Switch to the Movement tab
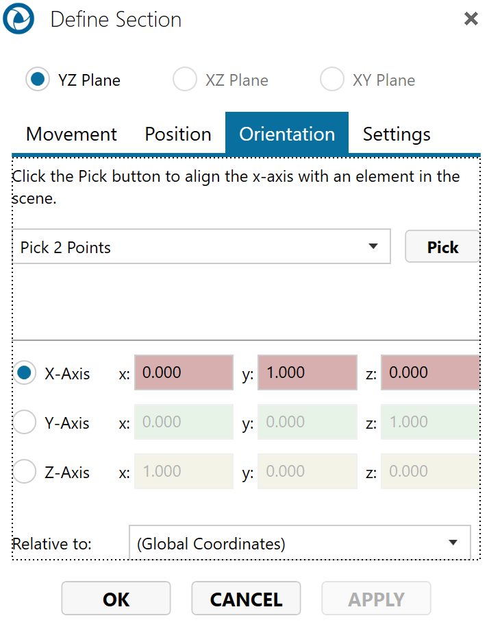The height and width of the screenshot is (629, 489). click(x=71, y=134)
